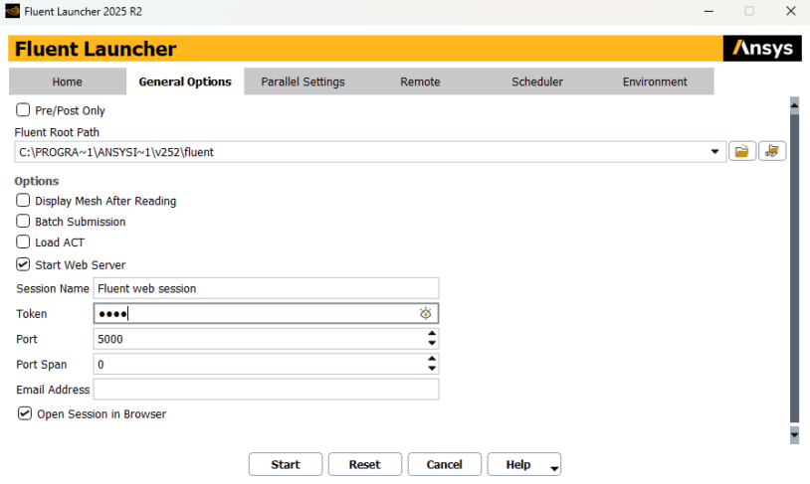Viewport: 810px width, 484px height.
Task: Minimize the Fluent Launcher window
Action: point(709,11)
